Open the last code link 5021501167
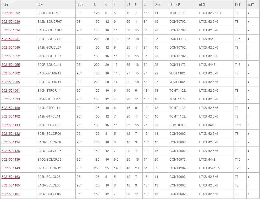The width and height of the screenshot is (260, 199). (11, 194)
